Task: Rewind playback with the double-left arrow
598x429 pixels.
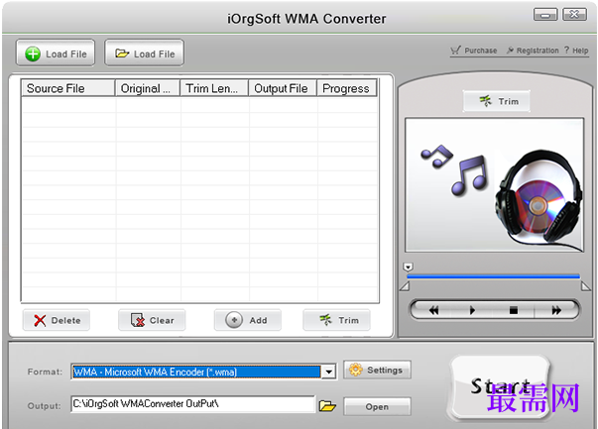Action: (433, 310)
